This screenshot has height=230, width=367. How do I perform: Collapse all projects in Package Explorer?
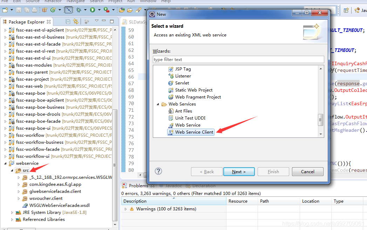pyautogui.click(x=68, y=21)
